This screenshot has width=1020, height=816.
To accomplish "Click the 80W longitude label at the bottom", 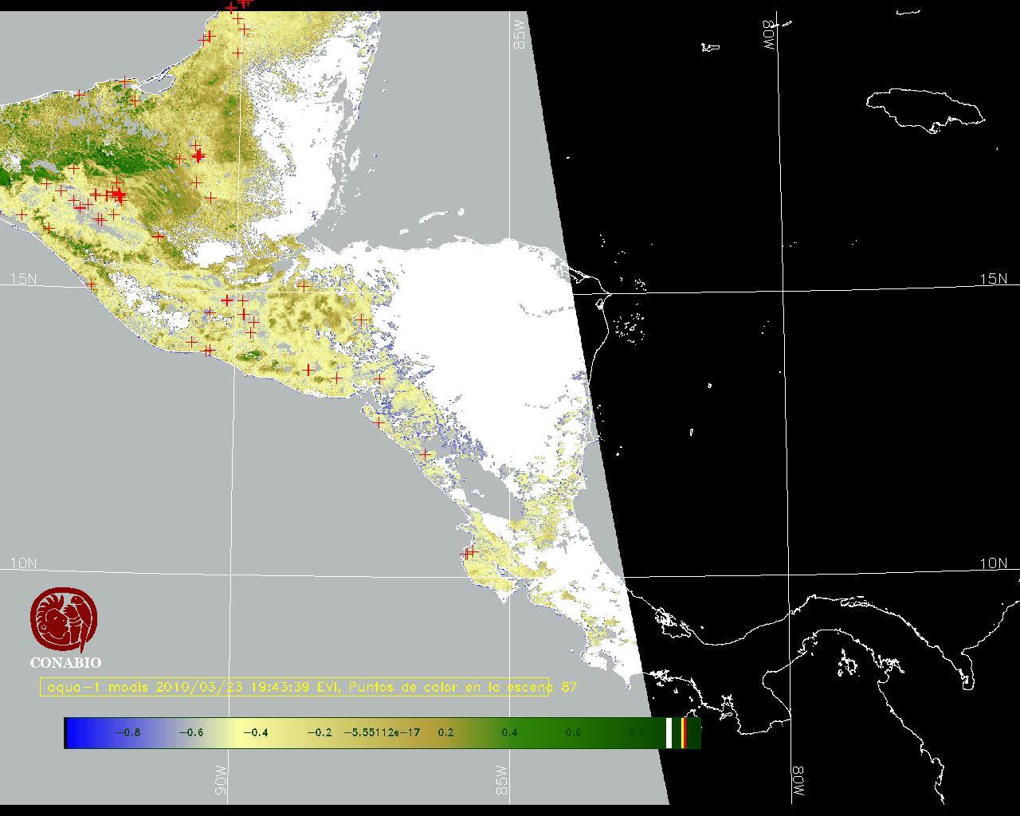I will 798,783.
